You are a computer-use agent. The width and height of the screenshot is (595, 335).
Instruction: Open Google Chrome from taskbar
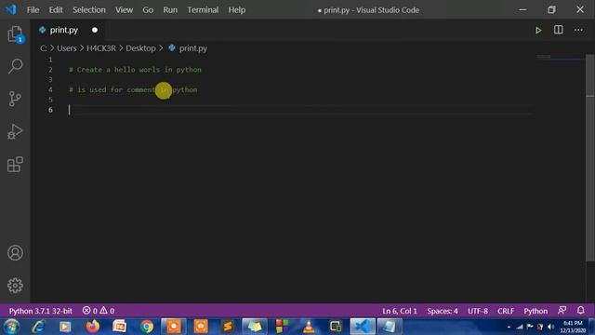(147, 327)
